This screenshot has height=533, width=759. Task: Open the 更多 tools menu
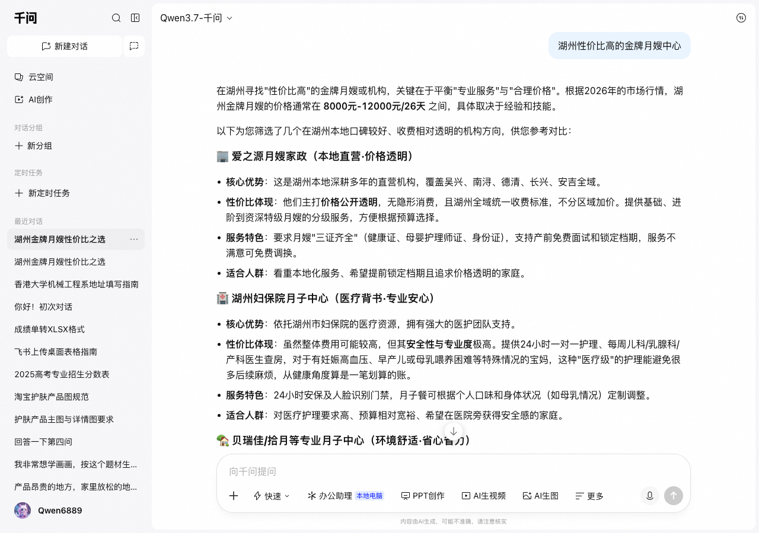pos(589,496)
